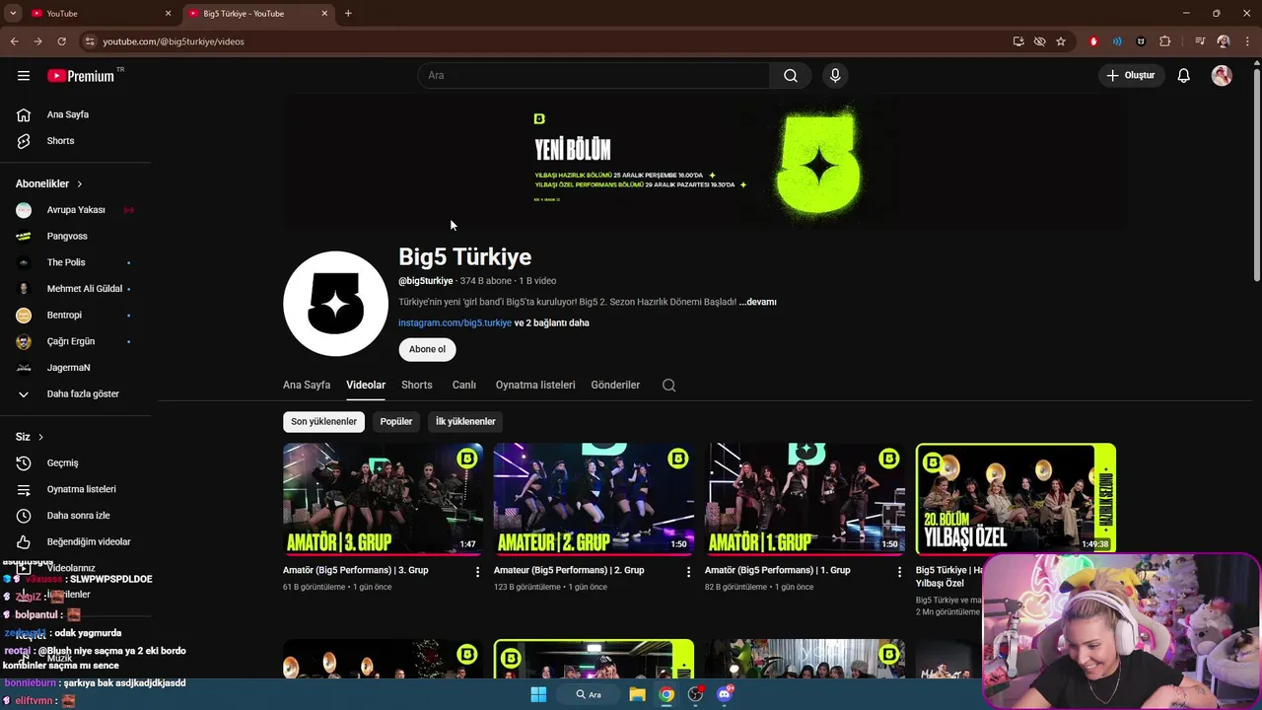Switch to the Canlı tab
The width and height of the screenshot is (1262, 710).
click(464, 385)
